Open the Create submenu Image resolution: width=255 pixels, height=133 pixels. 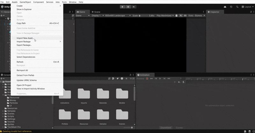click(x=37, y=6)
